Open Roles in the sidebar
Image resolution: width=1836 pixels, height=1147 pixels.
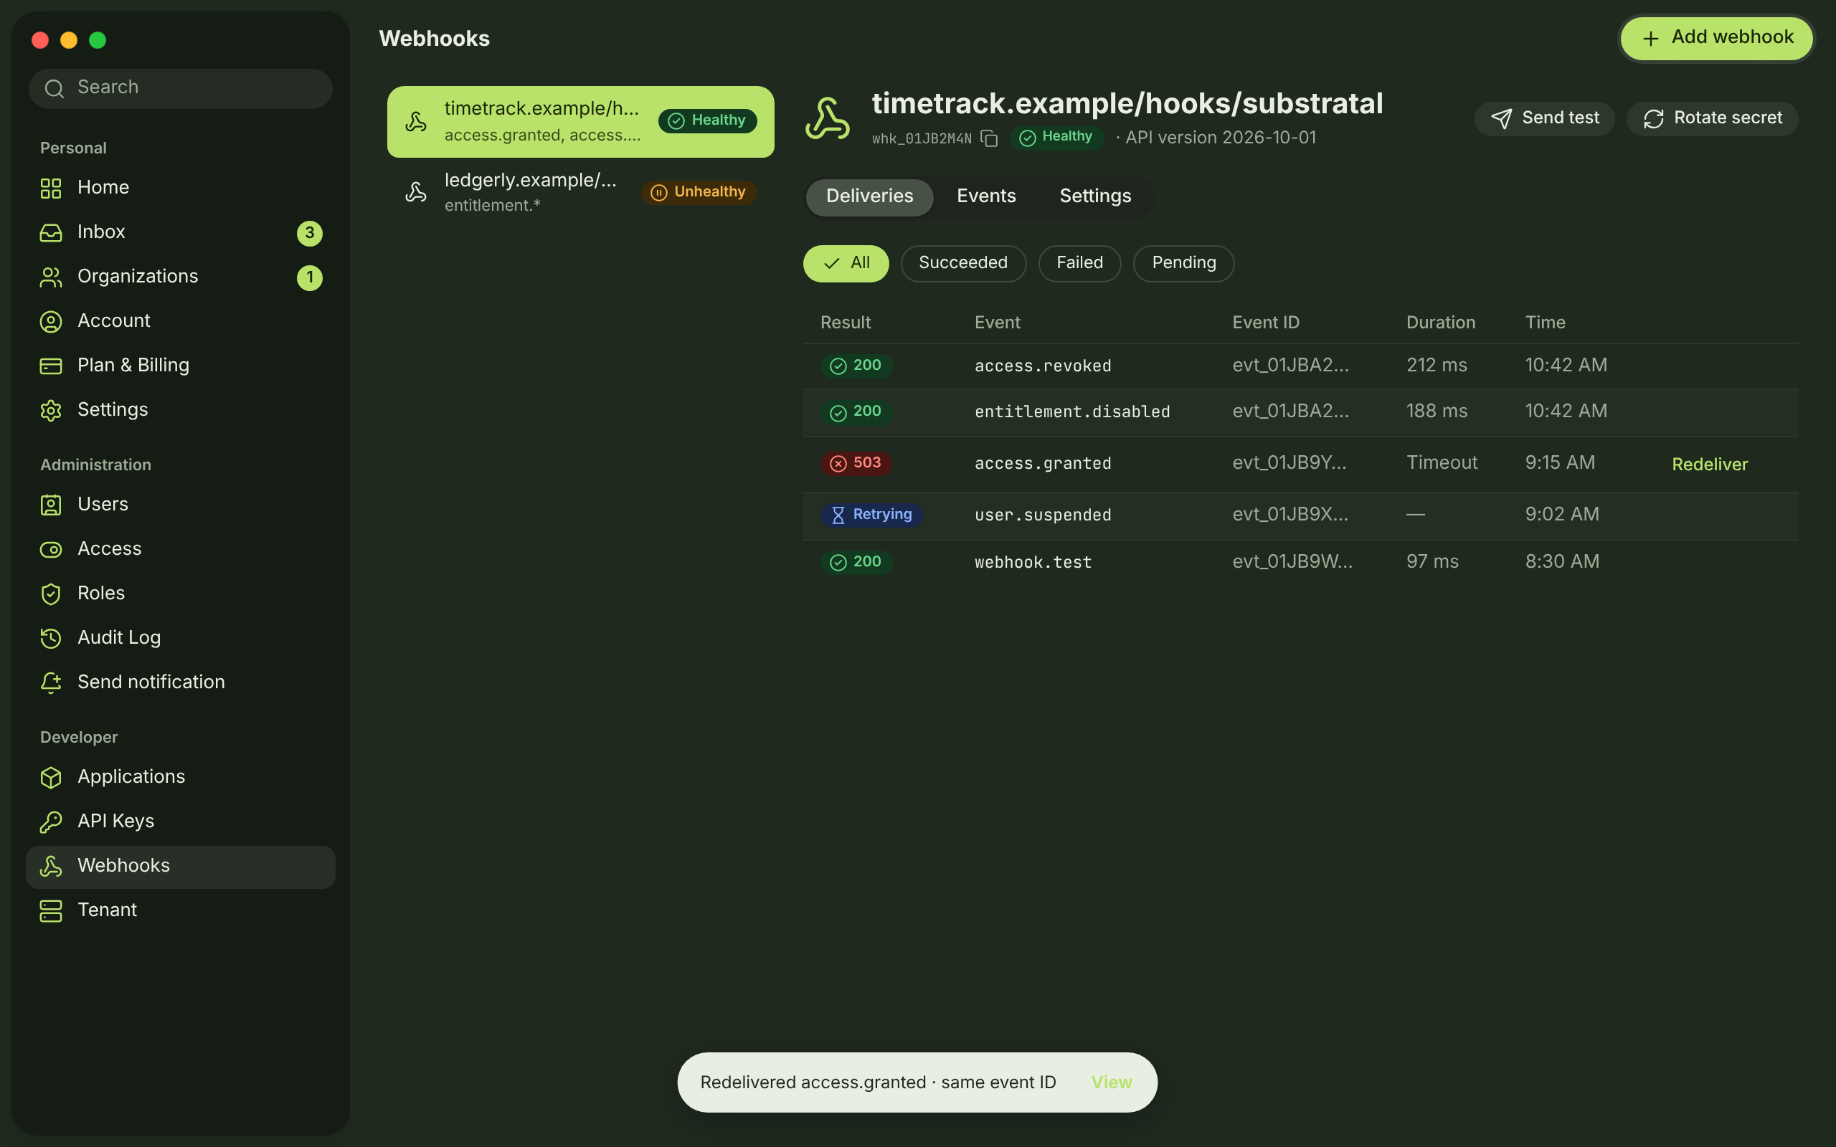181,594
